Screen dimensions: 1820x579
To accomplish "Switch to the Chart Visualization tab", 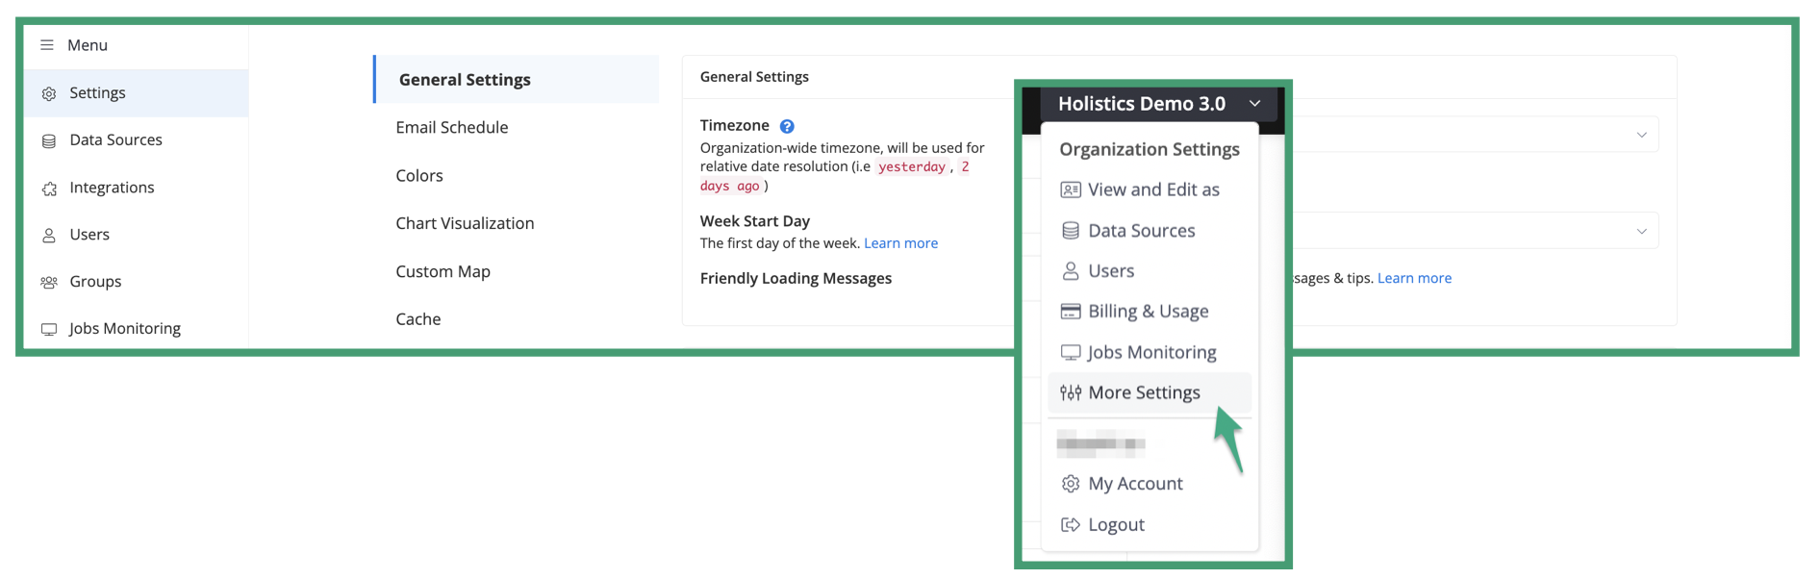I will (465, 223).
